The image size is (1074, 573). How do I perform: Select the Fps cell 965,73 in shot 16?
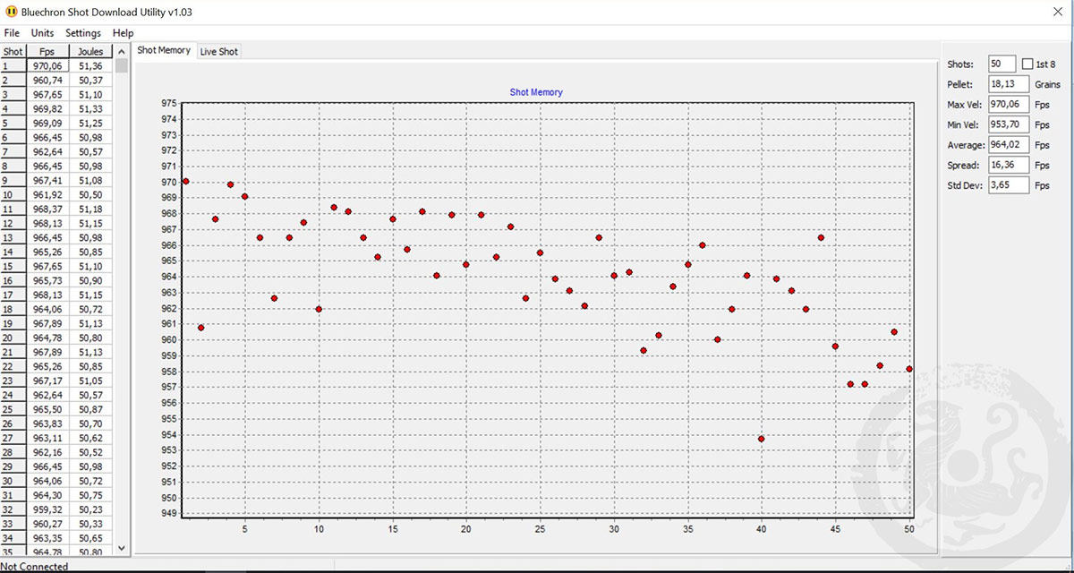pyautogui.click(x=47, y=280)
